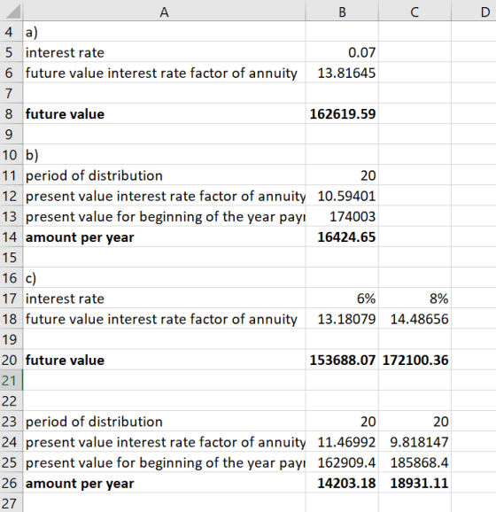Click 'amount per year' label in row 14

click(x=80, y=237)
